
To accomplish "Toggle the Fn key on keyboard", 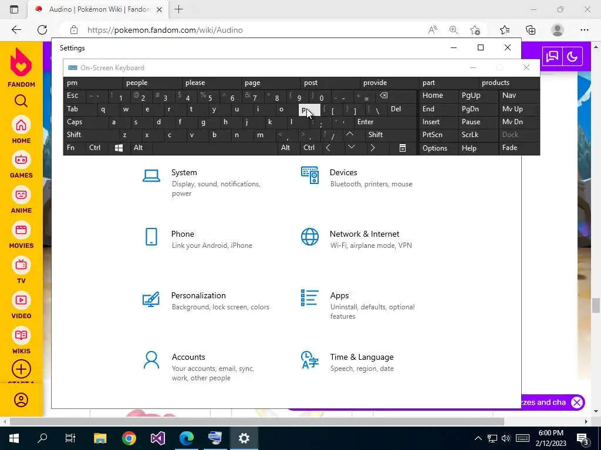I will [75, 148].
